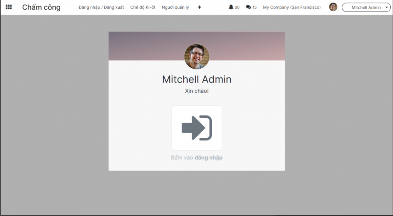Click the Mitchell Admin name heading

(197, 79)
